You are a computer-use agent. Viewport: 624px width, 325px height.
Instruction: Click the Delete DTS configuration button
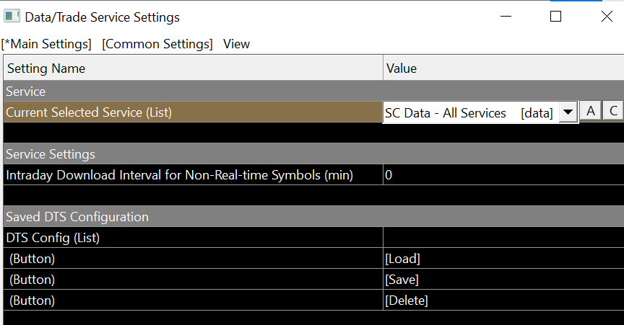407,300
